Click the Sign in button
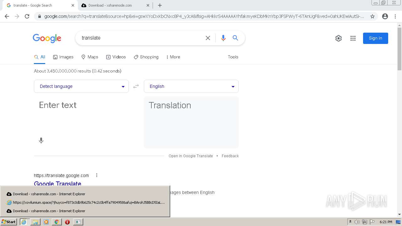 (376, 38)
